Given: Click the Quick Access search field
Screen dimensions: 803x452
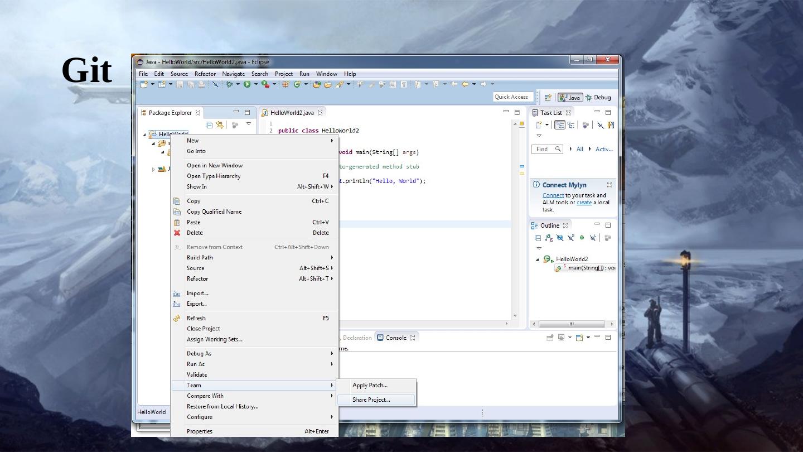Looking at the screenshot, I should point(511,97).
